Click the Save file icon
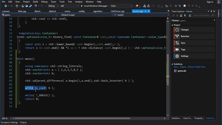The width and height of the screenshot is (222, 125). pos(27,6)
